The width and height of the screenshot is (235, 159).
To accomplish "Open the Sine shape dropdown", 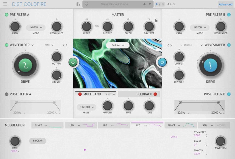I will [49, 45].
